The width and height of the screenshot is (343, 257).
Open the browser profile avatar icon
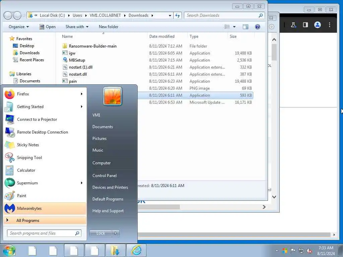(x=318, y=25)
